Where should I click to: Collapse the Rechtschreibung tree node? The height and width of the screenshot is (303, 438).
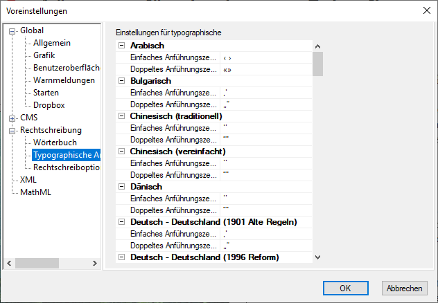click(x=12, y=130)
